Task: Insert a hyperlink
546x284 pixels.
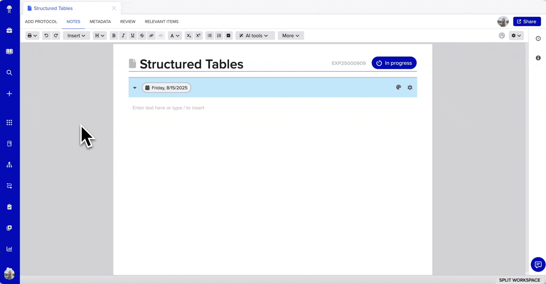Action: click(x=151, y=35)
